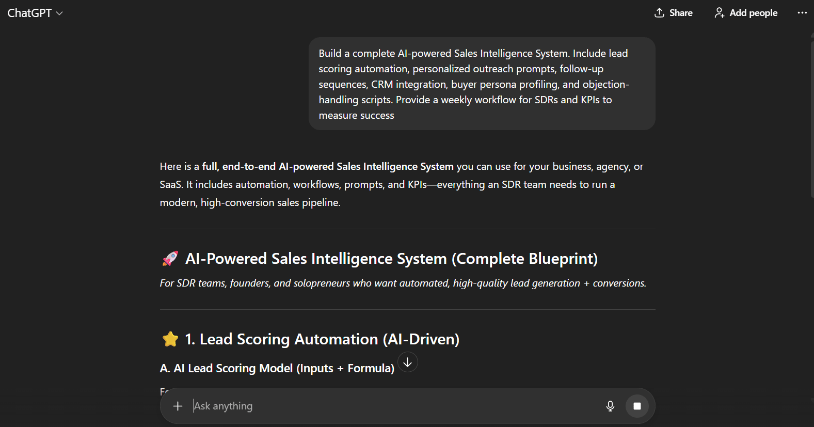Activate the microphone dictation icon
814x427 pixels.
(x=610, y=406)
